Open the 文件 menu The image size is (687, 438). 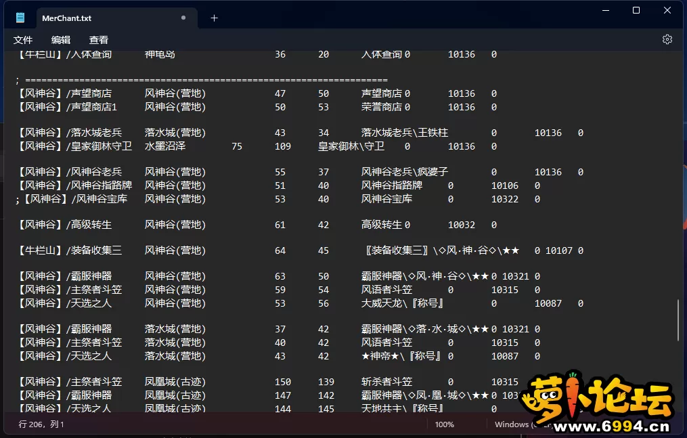point(23,40)
